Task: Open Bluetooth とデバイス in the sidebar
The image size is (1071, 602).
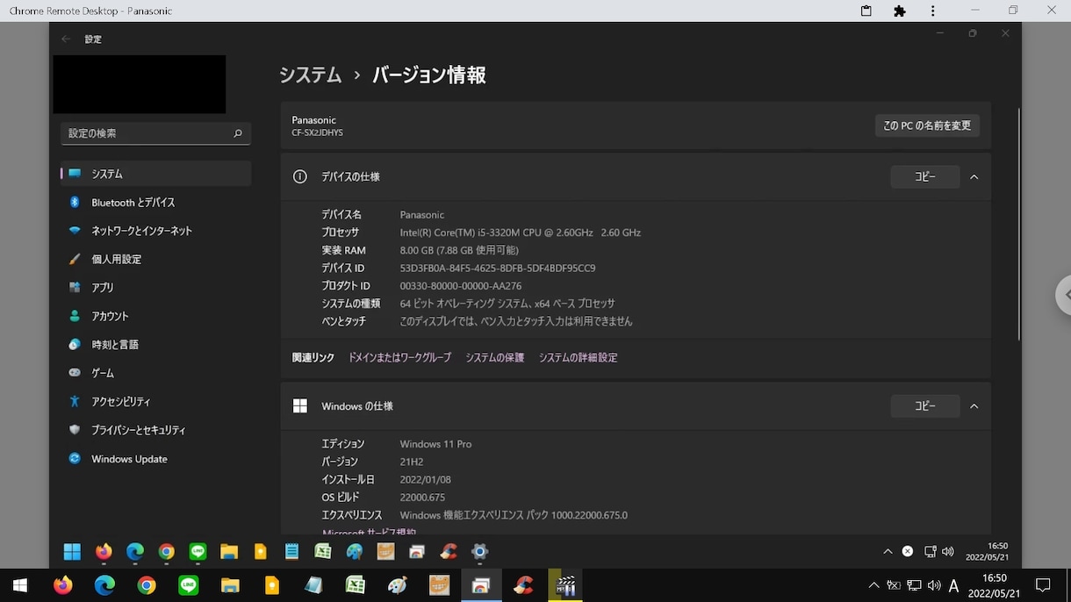Action: [x=155, y=202]
